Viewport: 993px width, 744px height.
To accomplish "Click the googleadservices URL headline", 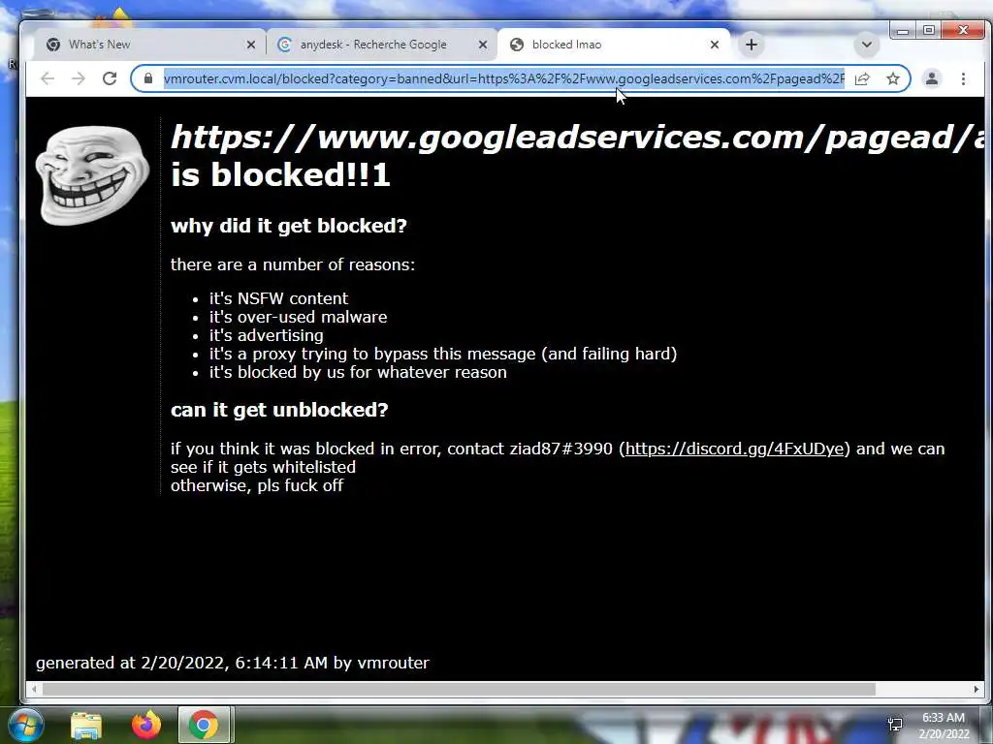I will (576, 138).
